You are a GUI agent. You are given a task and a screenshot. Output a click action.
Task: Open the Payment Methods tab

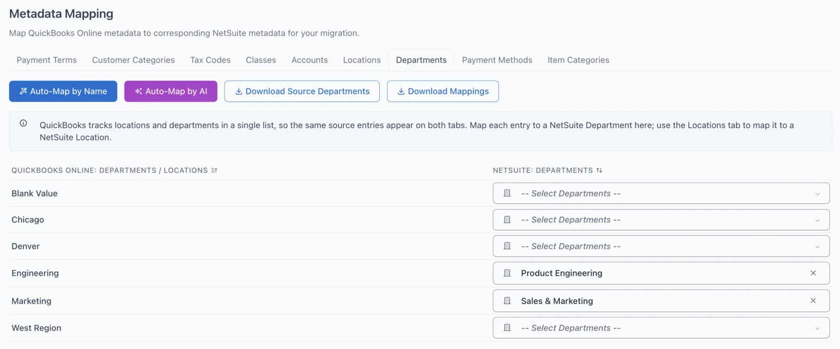tap(497, 60)
